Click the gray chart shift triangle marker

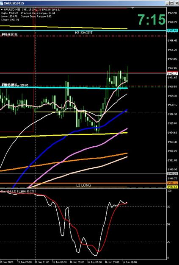pyautogui.click(x=133, y=8)
